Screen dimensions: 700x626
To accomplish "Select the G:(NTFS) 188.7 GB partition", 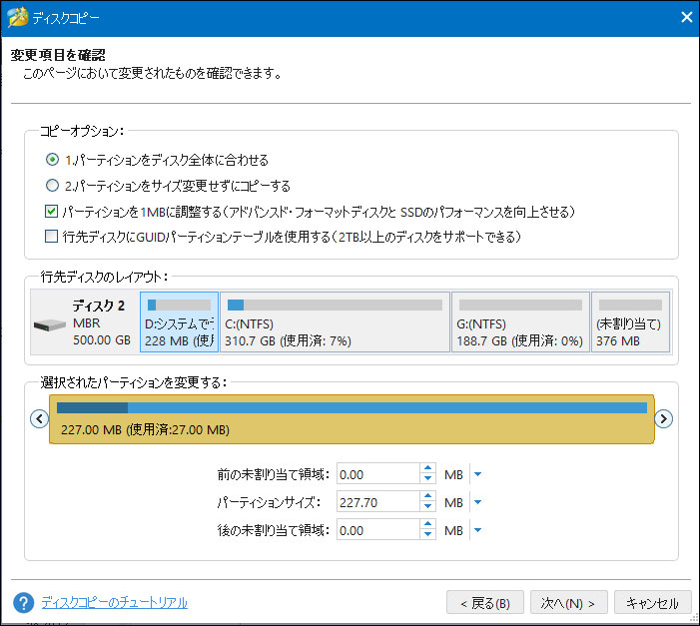I will click(x=519, y=322).
